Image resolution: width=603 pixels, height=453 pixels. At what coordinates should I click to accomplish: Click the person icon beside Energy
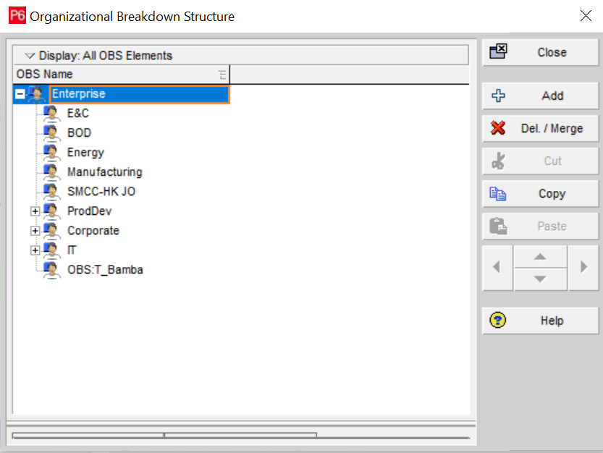pyautogui.click(x=51, y=153)
